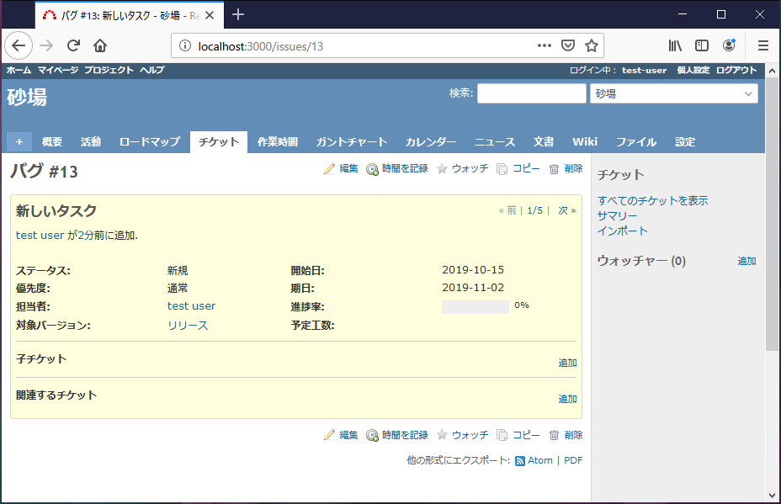Open the ニュース tab

495,142
